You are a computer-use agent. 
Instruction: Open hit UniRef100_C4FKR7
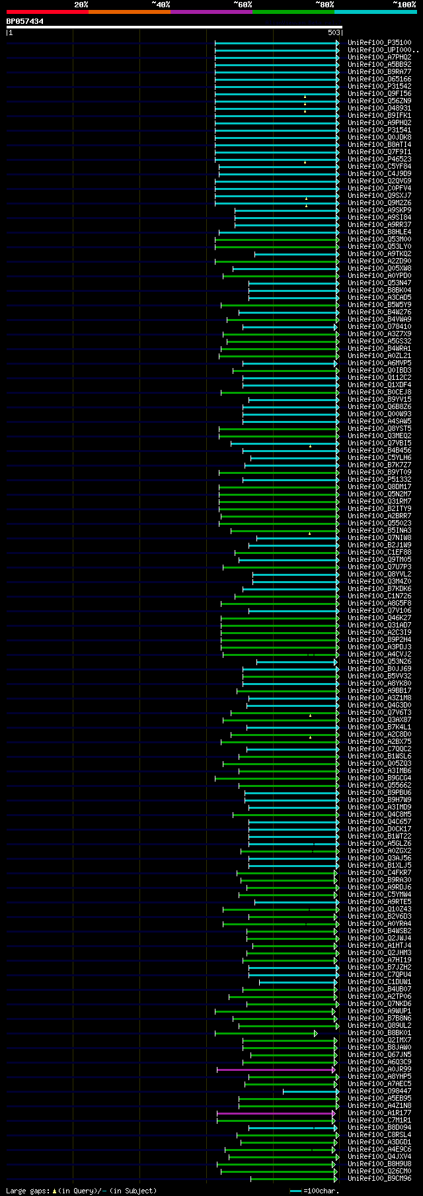[x=379, y=873]
